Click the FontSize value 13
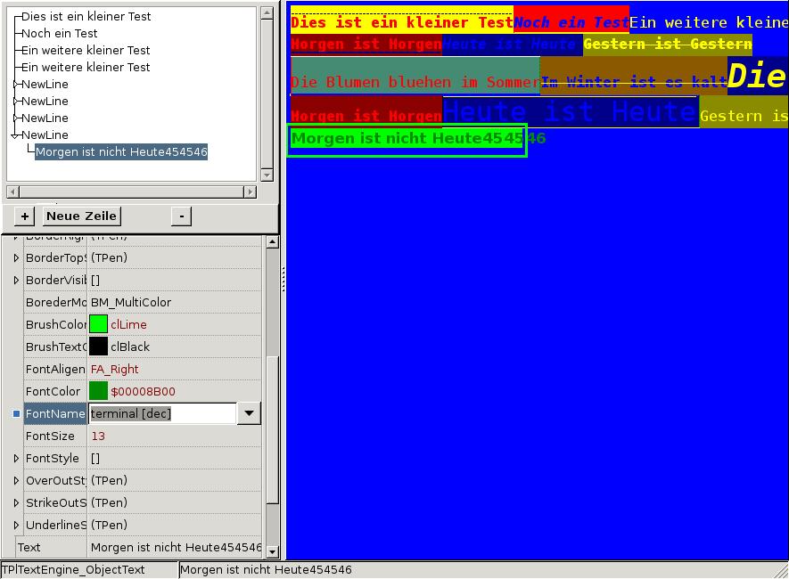 point(98,436)
